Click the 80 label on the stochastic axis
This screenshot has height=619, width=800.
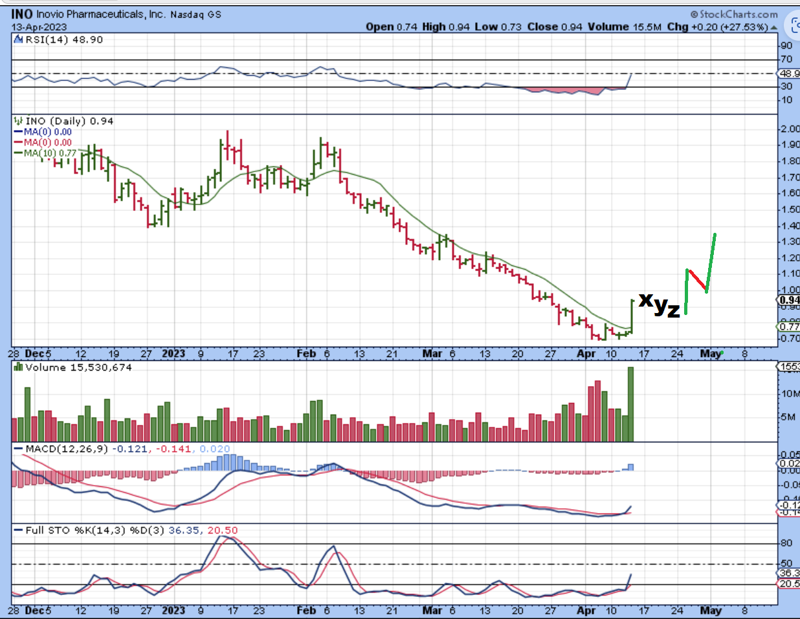(x=786, y=543)
